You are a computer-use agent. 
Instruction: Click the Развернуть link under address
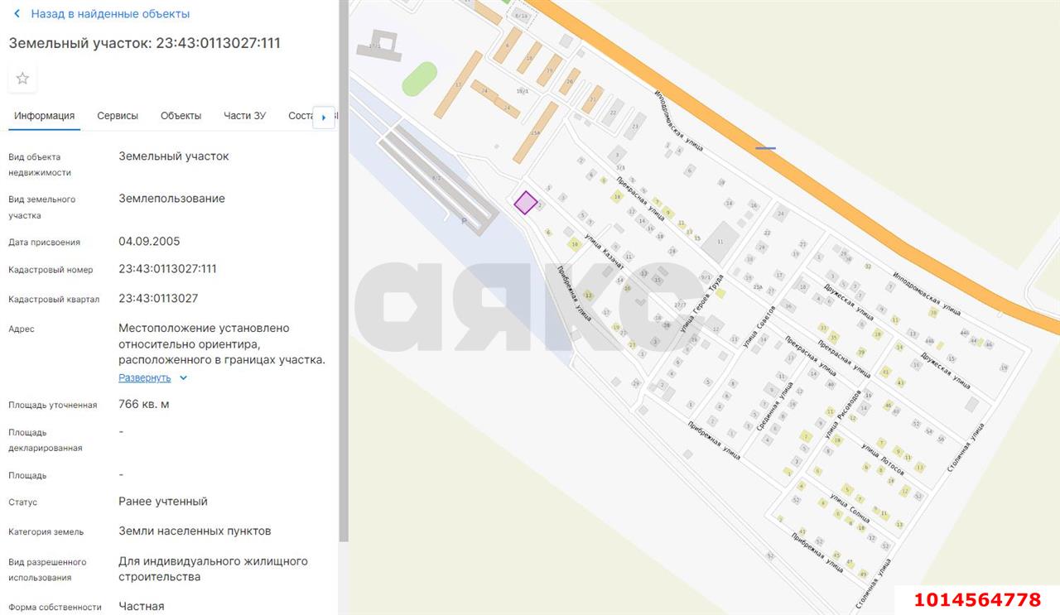144,378
